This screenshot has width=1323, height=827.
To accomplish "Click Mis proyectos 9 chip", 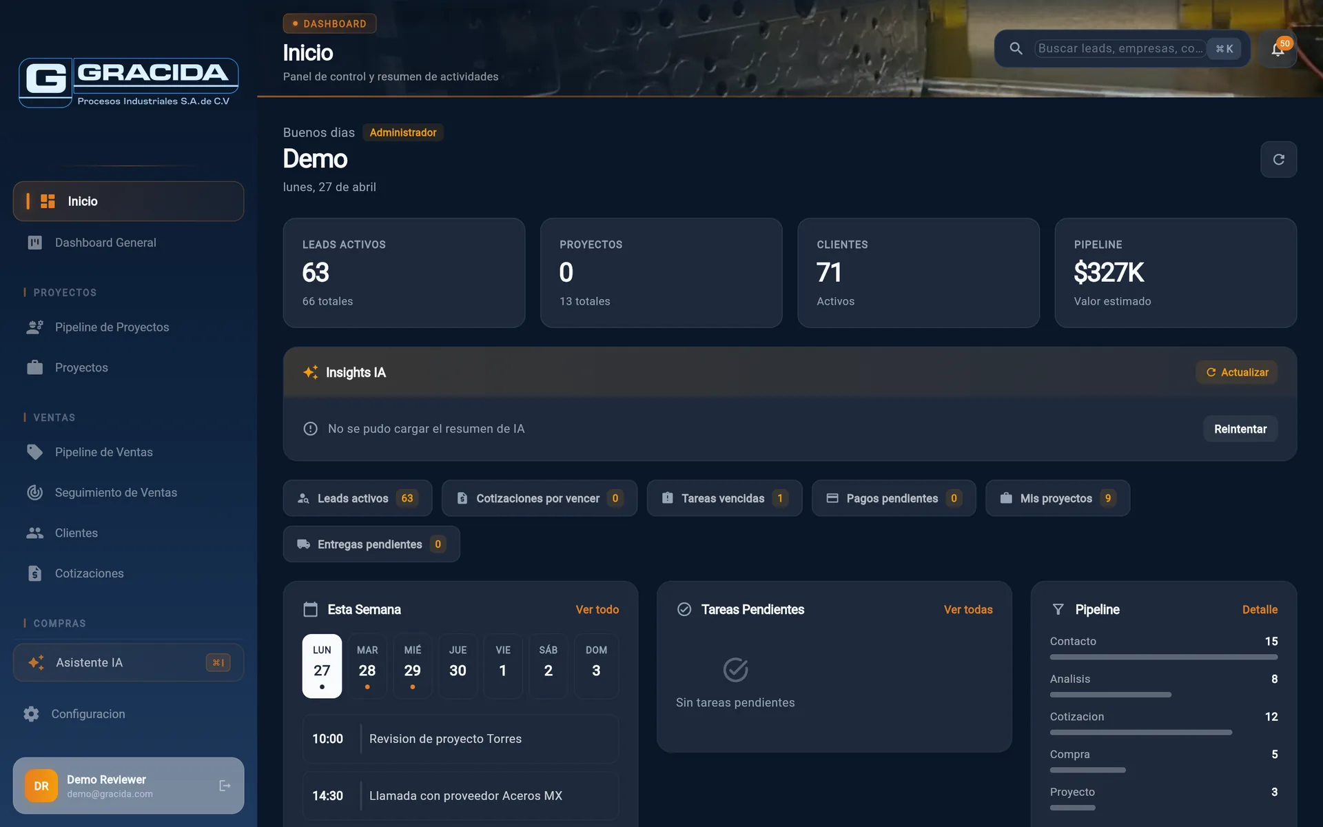I will coord(1058,498).
